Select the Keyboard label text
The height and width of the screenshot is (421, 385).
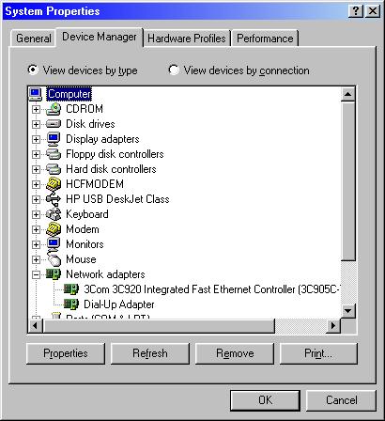[x=87, y=214]
